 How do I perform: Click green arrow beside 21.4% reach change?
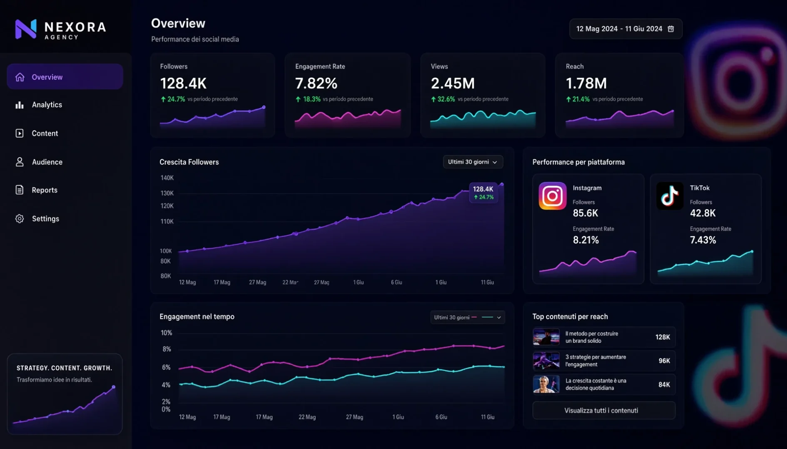pyautogui.click(x=568, y=99)
